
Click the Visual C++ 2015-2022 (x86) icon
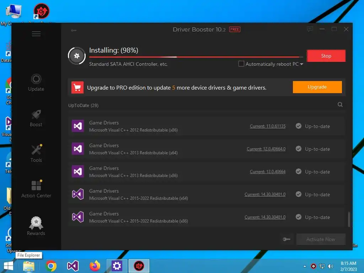pos(78,217)
